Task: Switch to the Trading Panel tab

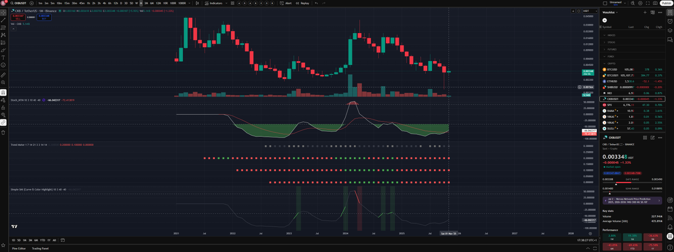Action: [40, 248]
